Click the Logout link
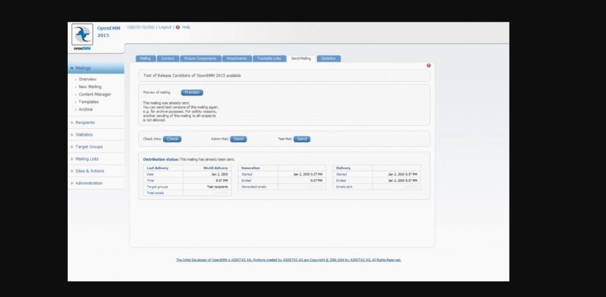 coord(165,27)
